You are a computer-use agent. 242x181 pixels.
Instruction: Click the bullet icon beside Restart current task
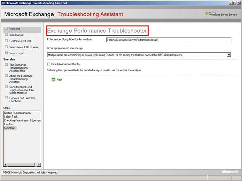click(6, 41)
